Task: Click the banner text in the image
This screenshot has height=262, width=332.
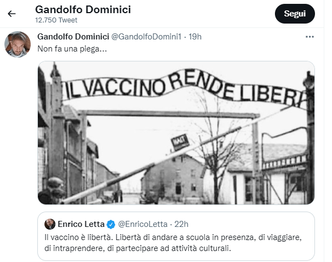Action: 184,87
